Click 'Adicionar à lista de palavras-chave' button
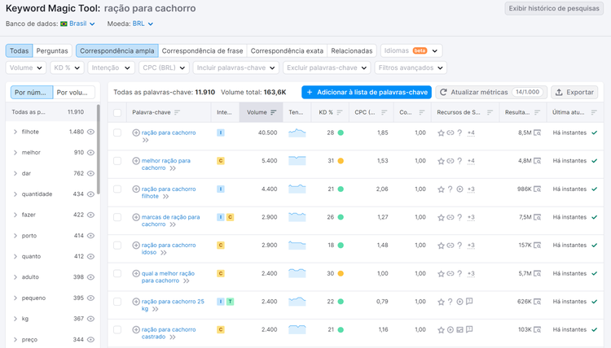Viewport: 611px width, 348px height. (367, 92)
